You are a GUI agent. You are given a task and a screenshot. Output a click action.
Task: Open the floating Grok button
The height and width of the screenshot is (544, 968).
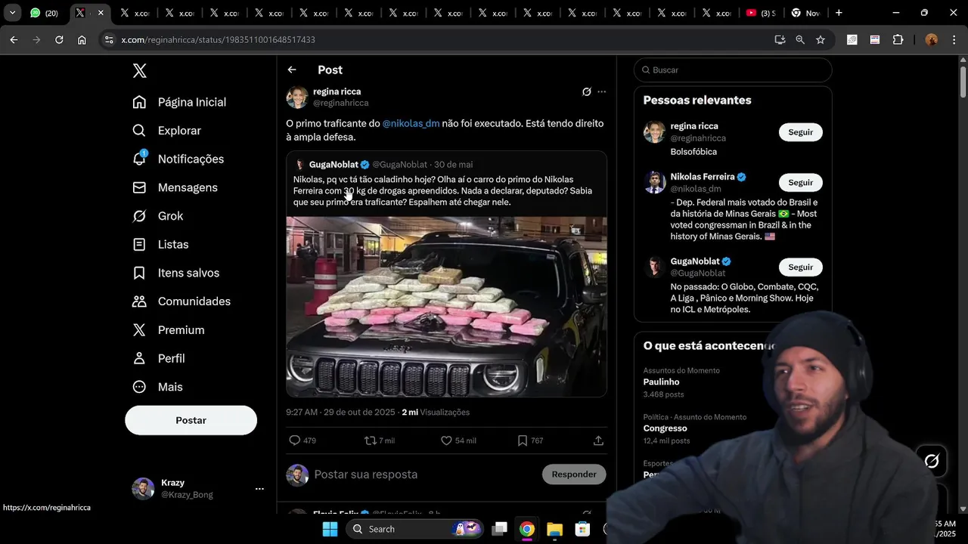pos(932,461)
